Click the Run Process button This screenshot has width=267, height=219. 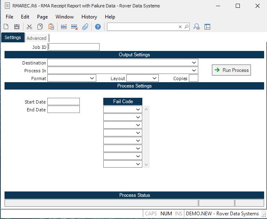pyautogui.click(x=231, y=70)
